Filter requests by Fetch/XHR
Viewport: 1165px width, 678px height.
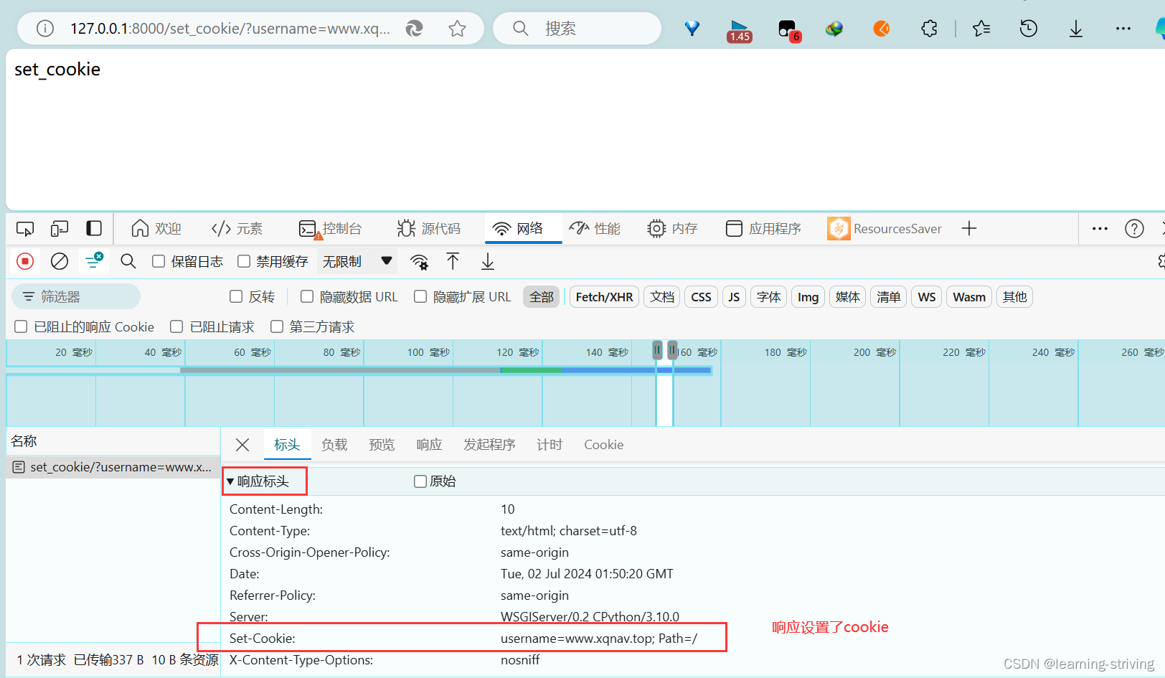click(x=603, y=296)
